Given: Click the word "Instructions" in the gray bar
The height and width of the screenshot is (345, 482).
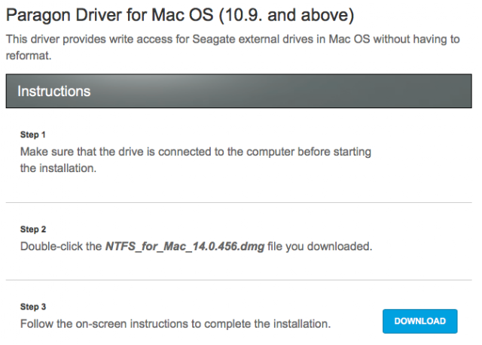Looking at the screenshot, I should point(54,91).
